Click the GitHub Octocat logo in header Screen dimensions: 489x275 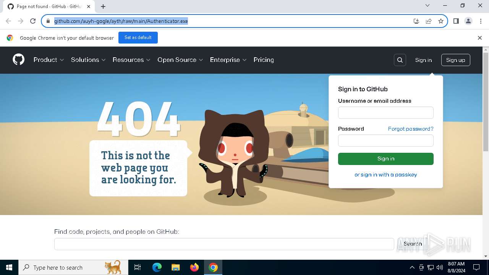pos(18,60)
